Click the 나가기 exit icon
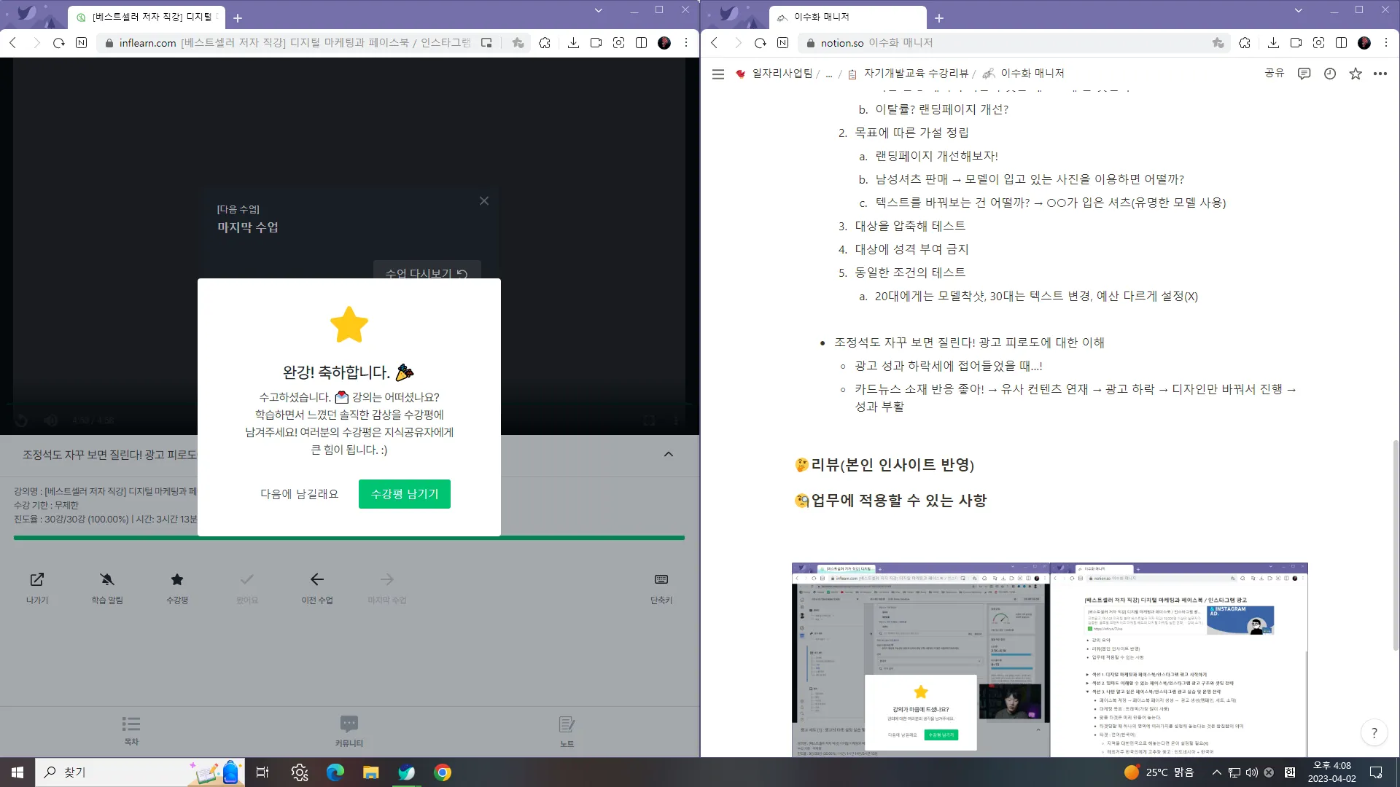Screen dimensions: 1400x787 [37, 579]
